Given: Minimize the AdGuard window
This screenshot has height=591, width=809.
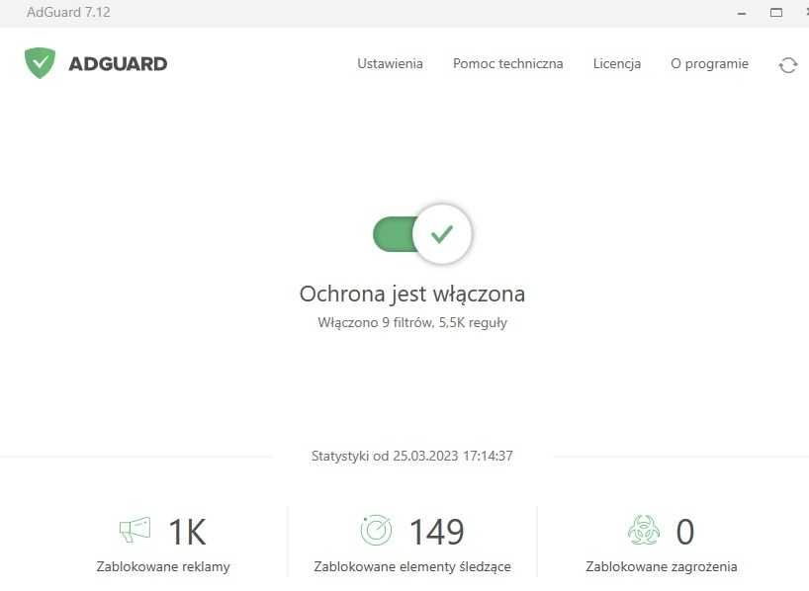Looking at the screenshot, I should coord(742,13).
